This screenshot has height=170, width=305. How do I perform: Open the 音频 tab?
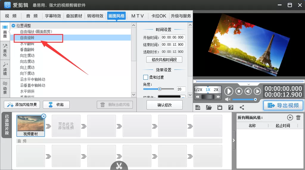pyautogui.click(x=32, y=16)
